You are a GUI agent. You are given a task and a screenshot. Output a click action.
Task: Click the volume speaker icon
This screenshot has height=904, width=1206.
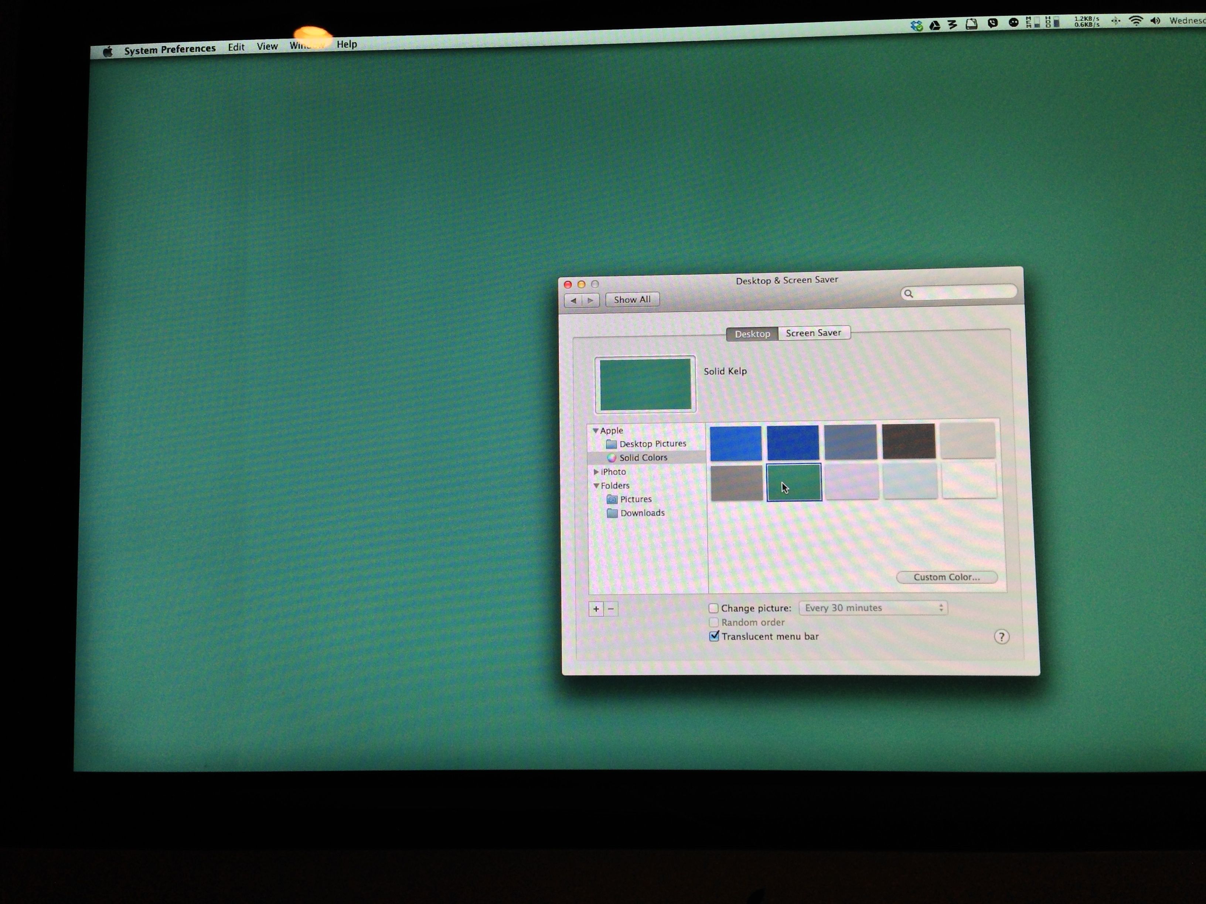pyautogui.click(x=1155, y=21)
